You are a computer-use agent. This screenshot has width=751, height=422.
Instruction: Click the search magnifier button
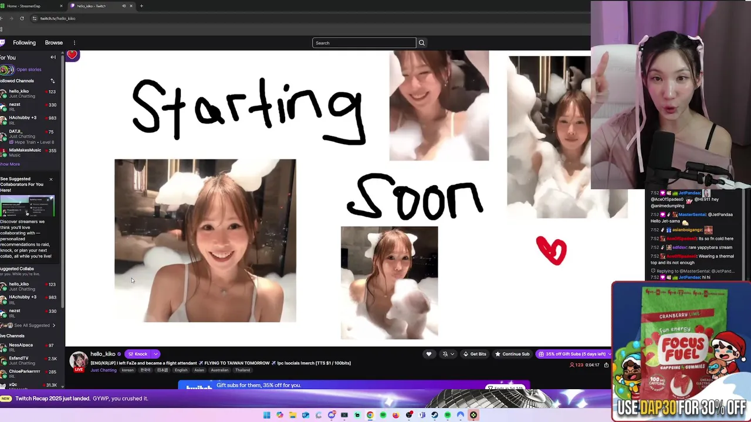[x=421, y=43]
